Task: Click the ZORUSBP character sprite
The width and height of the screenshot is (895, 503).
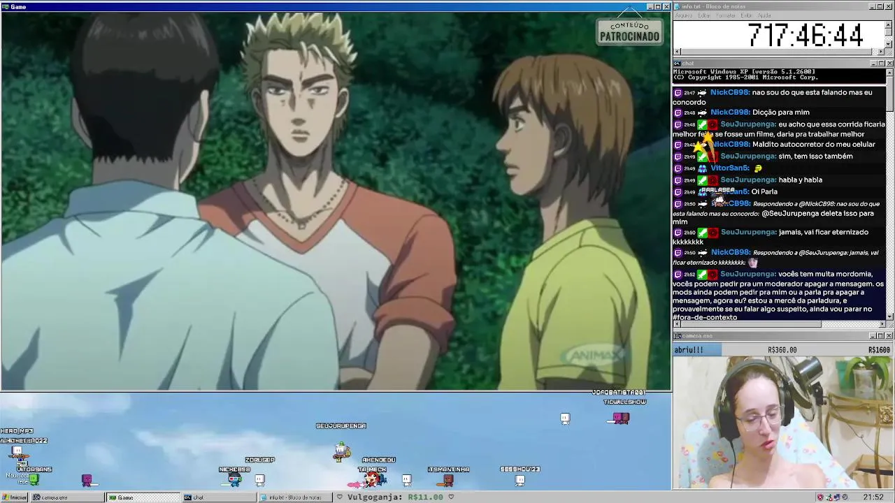Action: pos(260,479)
